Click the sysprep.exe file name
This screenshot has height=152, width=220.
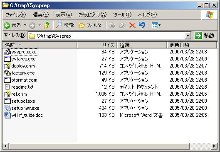[x=24, y=52]
